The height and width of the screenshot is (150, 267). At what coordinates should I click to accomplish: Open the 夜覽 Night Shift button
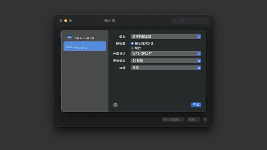tap(193, 119)
